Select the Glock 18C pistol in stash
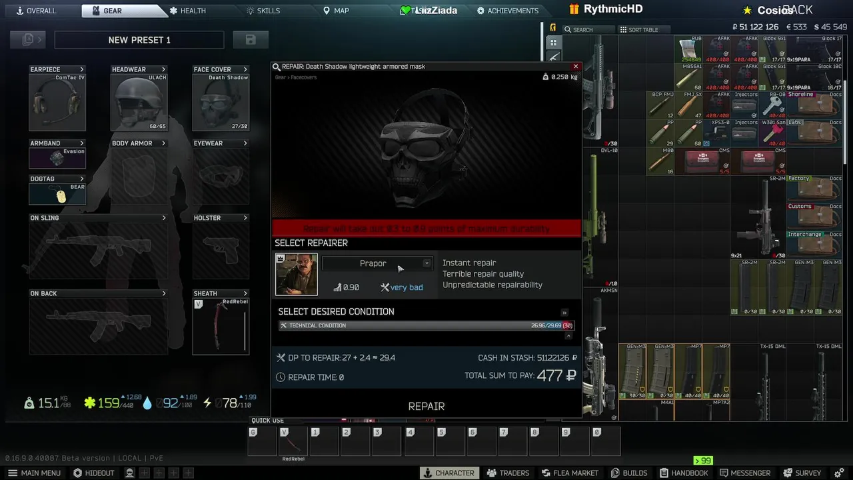The width and height of the screenshot is (853, 480). pos(815,77)
